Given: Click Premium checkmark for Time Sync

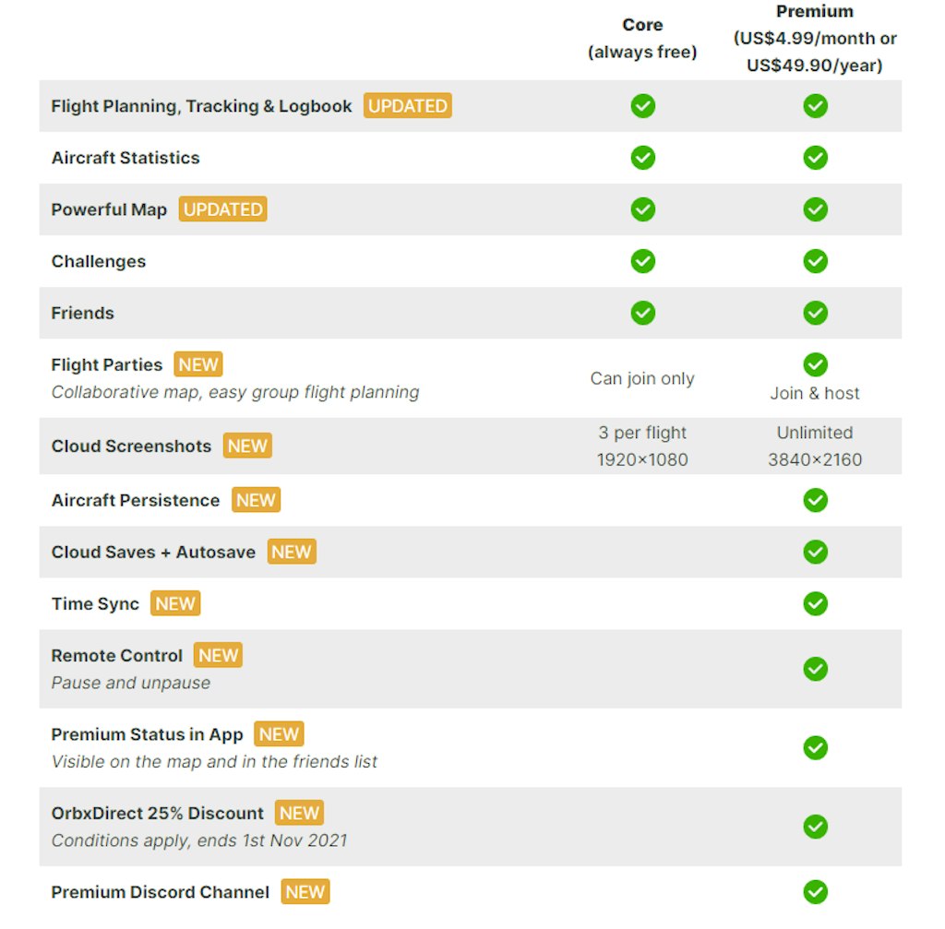Looking at the screenshot, I should 815,603.
